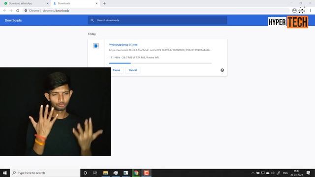Viewport: 315px width, 177px height.
Task: Click the Downloads page title
Action: (x=13, y=20)
